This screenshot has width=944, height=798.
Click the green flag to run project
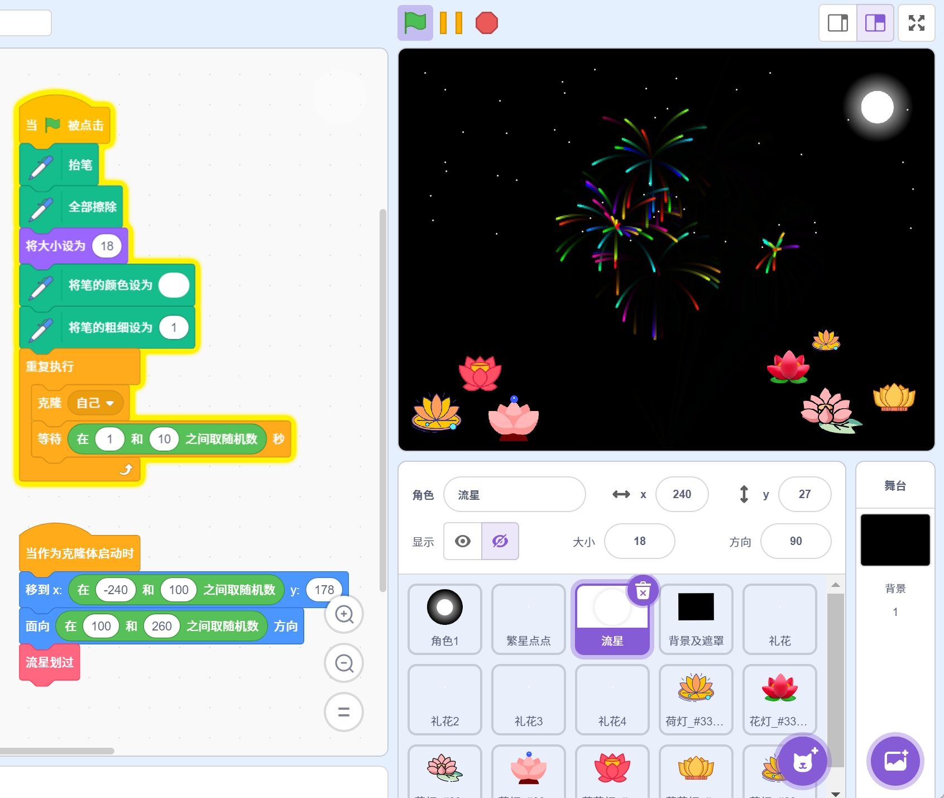point(415,23)
